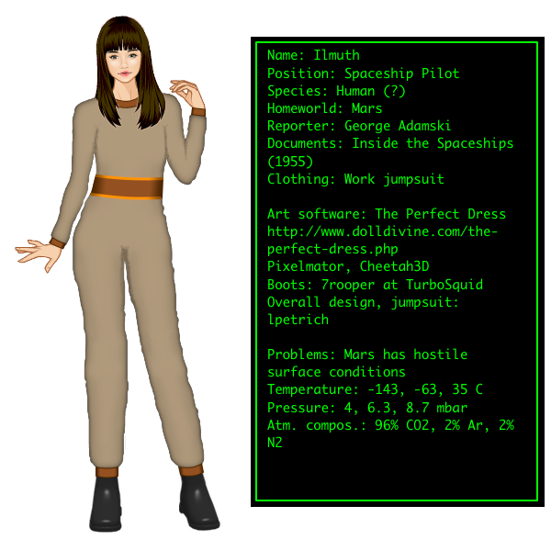Click the "Pressure: 4, 6.3, 8.7 mbar" line

point(367,408)
